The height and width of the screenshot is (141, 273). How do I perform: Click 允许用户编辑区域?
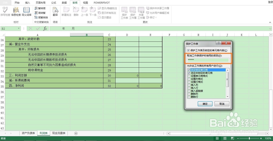pos(158,13)
